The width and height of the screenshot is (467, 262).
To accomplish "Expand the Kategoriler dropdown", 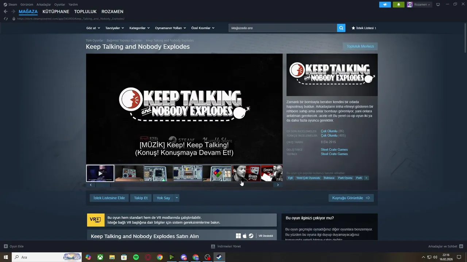I will pos(140,28).
